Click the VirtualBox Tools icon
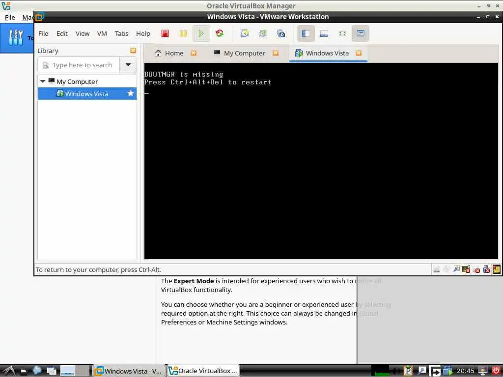 (16, 37)
